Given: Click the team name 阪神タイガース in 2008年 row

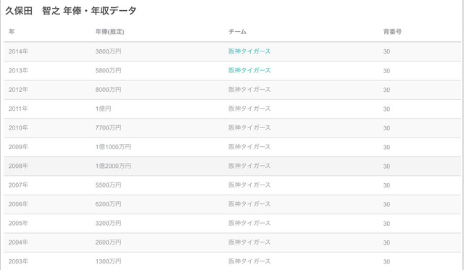Looking at the screenshot, I should 249,166.
